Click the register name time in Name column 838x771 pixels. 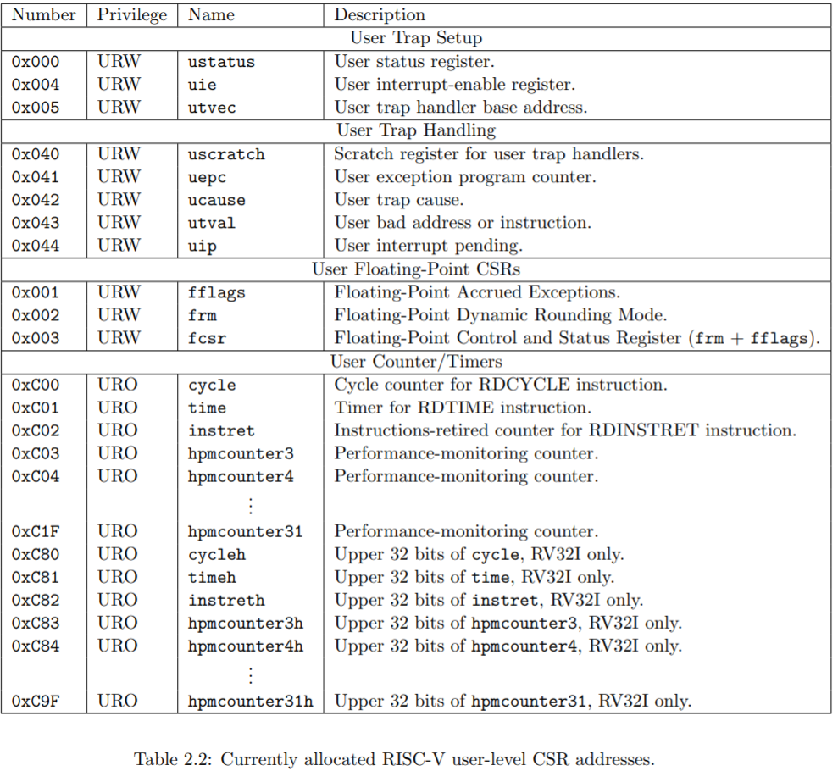207,408
